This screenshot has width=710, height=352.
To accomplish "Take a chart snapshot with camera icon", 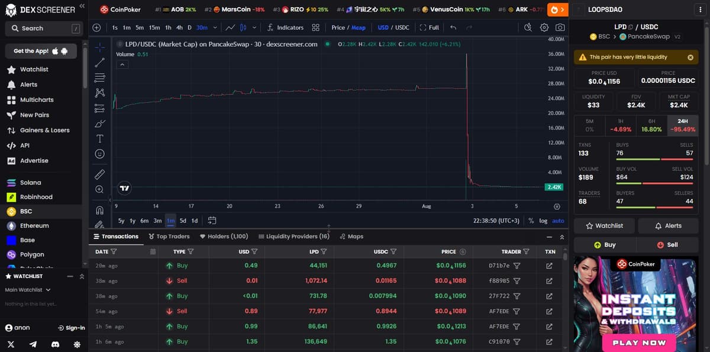I will 560,28.
